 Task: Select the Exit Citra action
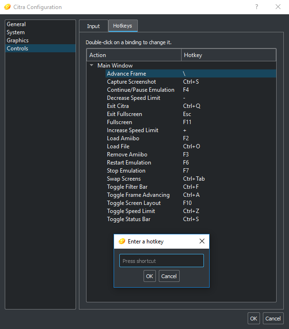point(118,106)
